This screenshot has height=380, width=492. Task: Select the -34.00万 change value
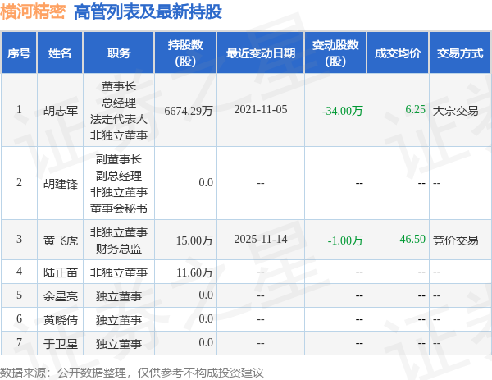pos(342,111)
